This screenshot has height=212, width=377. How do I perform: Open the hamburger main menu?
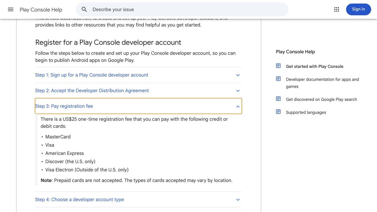11,9
